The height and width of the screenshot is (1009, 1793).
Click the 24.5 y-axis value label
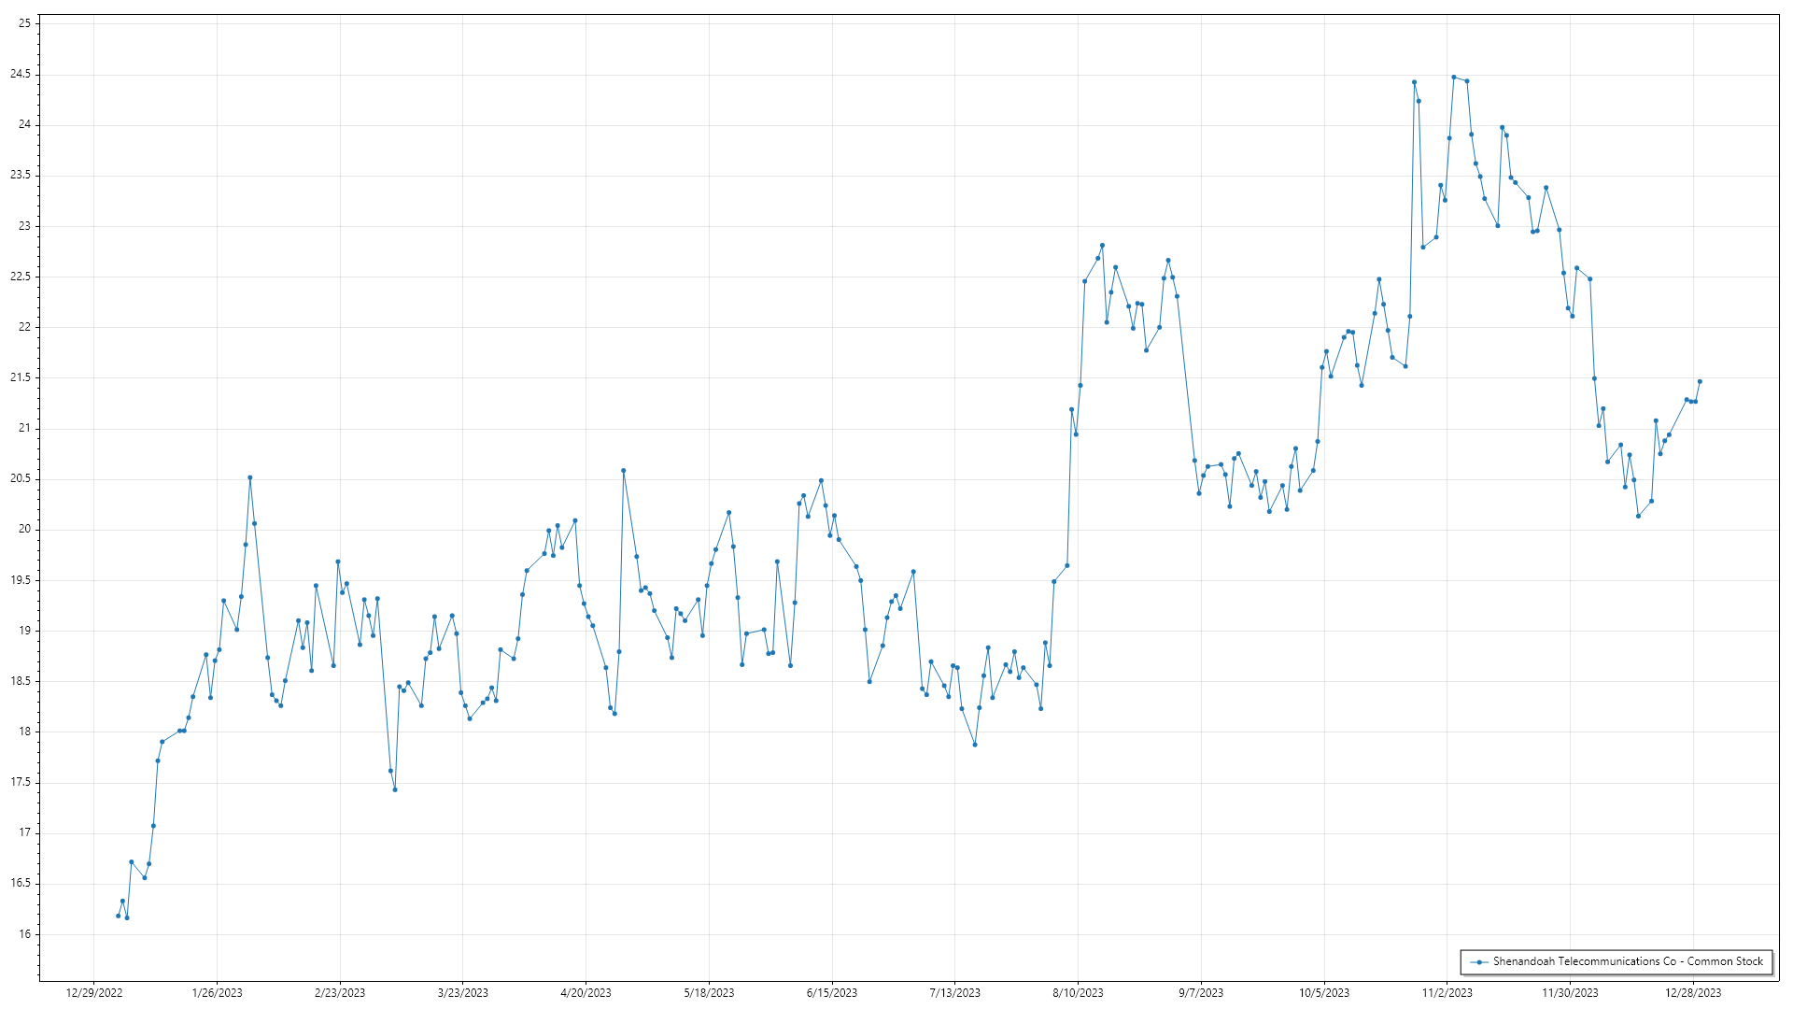pos(20,74)
